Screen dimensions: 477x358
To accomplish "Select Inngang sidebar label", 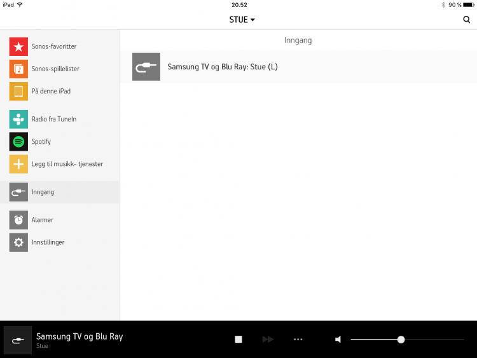I will 43,192.
